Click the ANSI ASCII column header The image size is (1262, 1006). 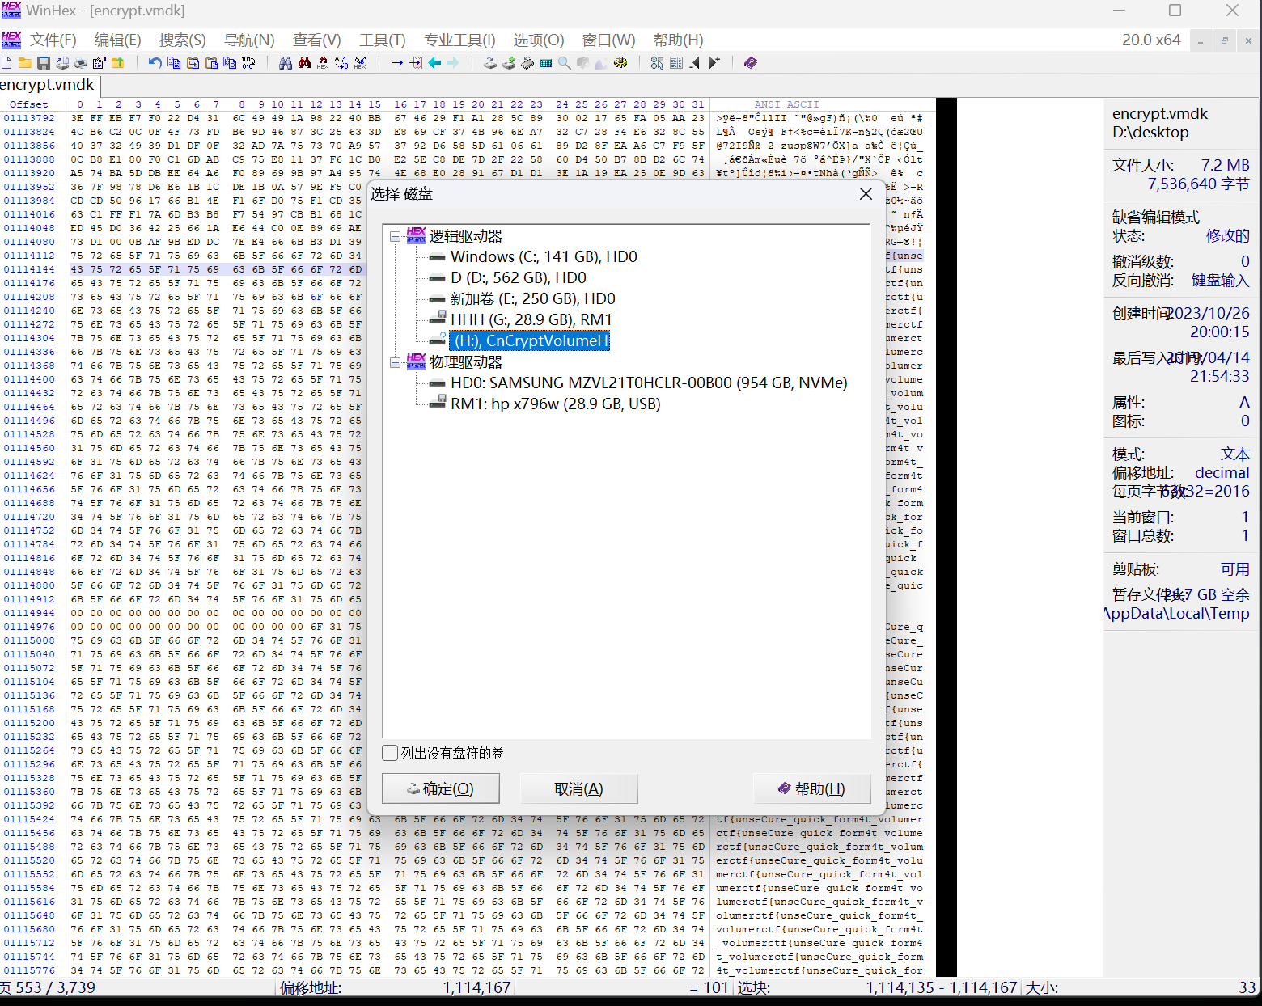point(786,104)
